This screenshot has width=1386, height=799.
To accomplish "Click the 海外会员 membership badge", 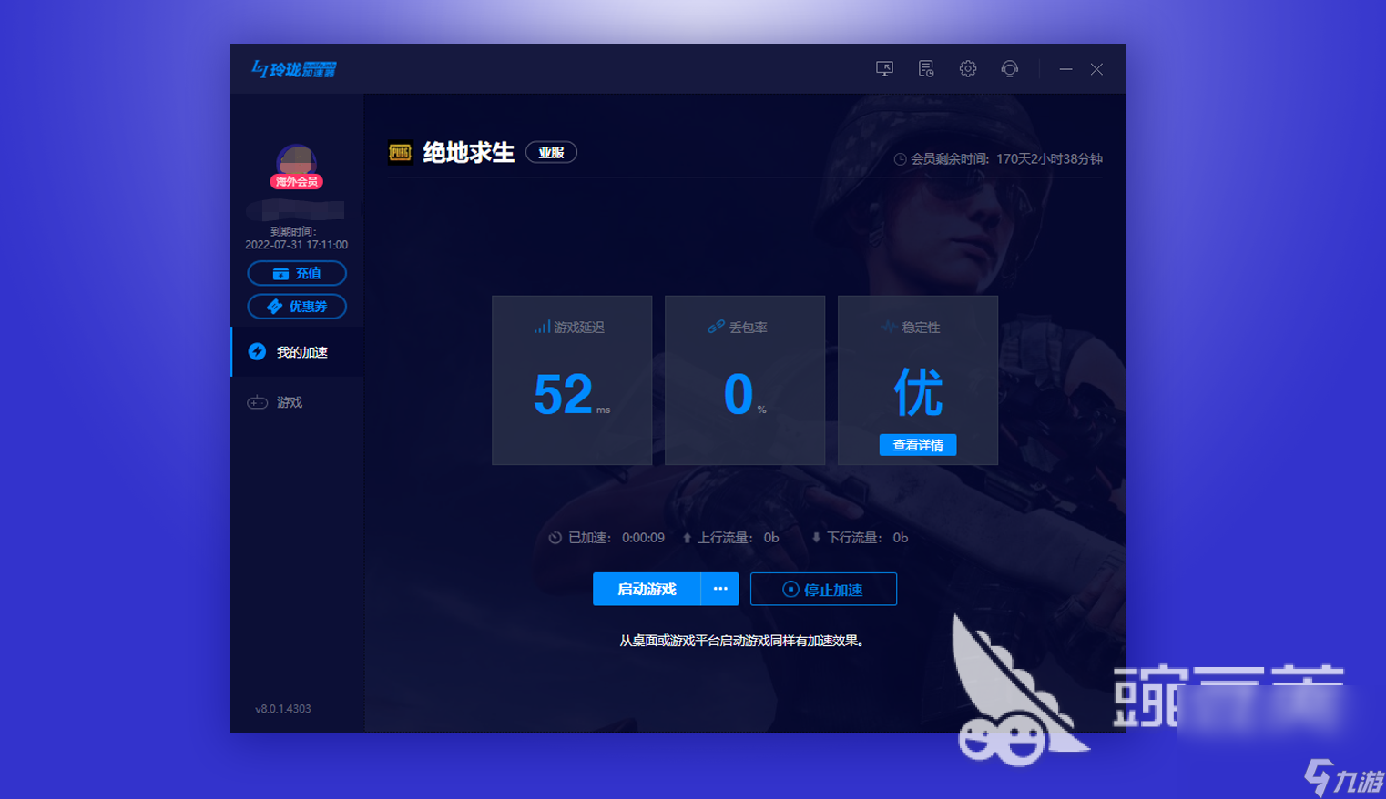I will coord(297,182).
